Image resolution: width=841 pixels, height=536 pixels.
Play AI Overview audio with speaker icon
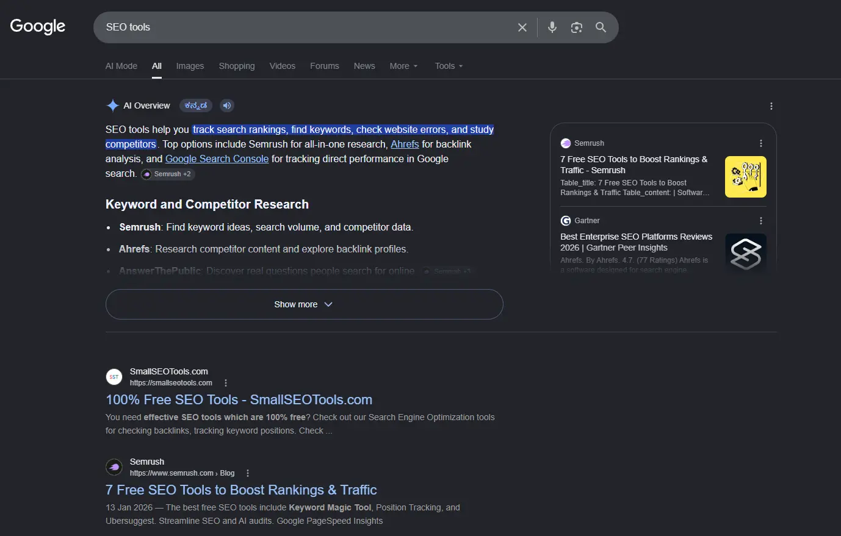pyautogui.click(x=227, y=105)
